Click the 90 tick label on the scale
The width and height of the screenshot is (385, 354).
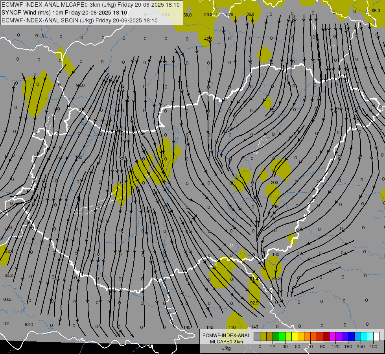pyautogui.click(x=322, y=347)
